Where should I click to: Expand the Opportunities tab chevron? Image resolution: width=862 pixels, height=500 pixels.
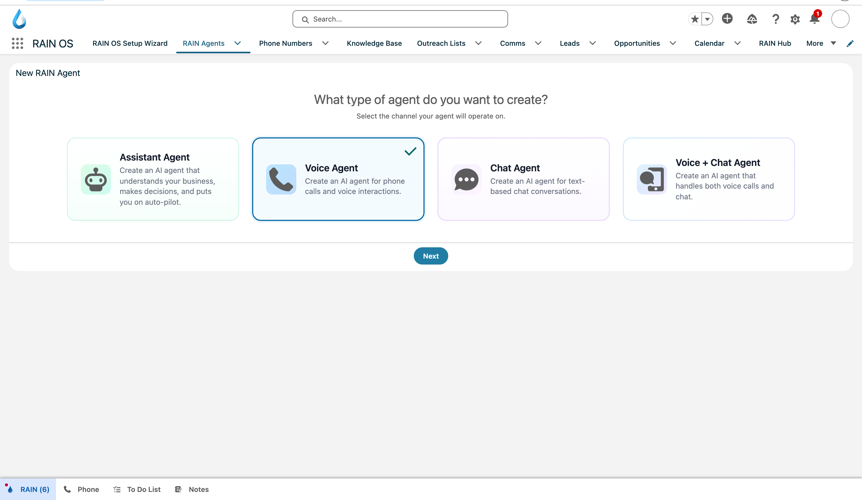tap(673, 43)
